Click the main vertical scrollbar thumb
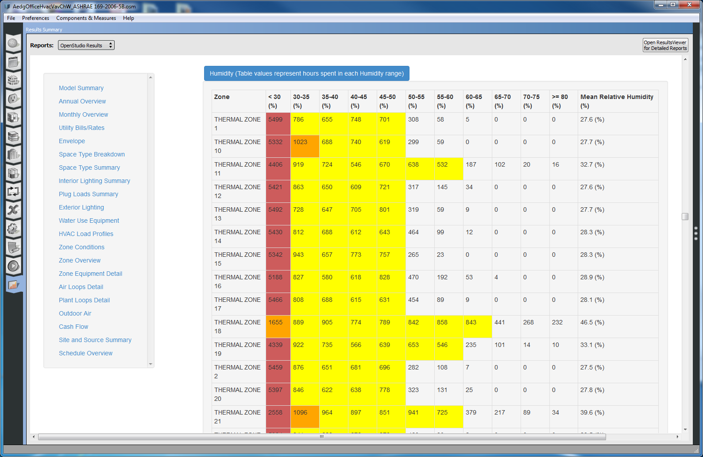This screenshot has height=457, width=703. point(685,217)
